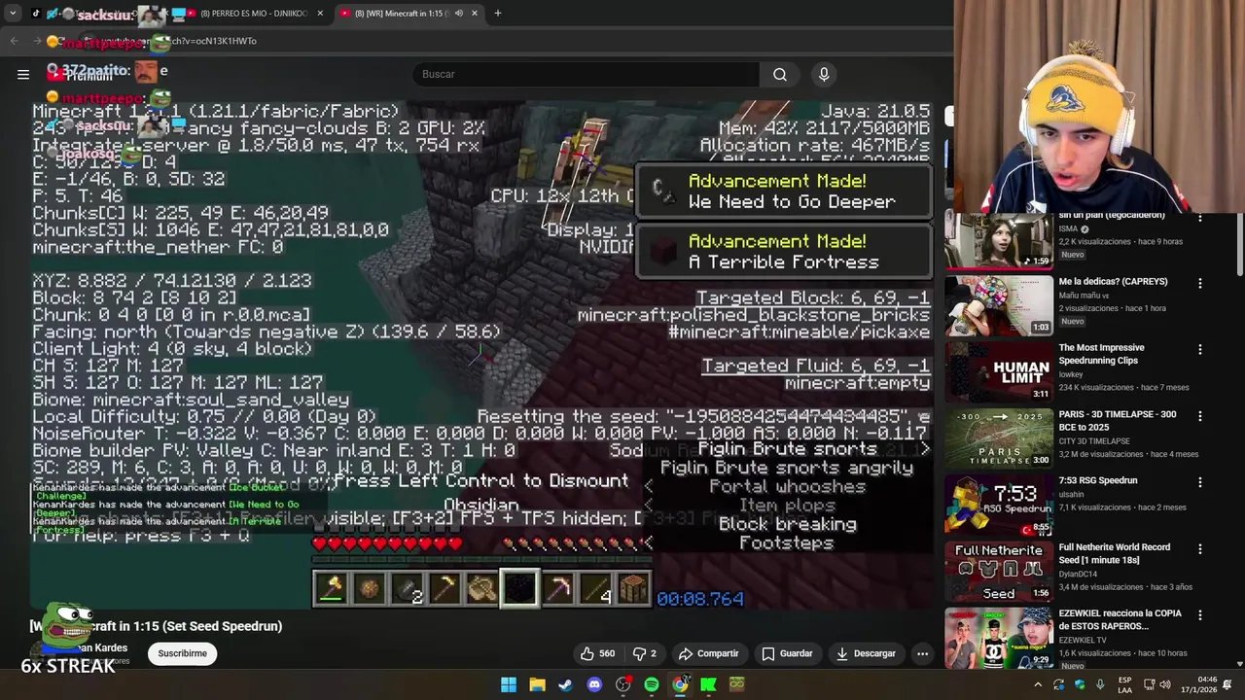This screenshot has width=1245, height=700.
Task: Open Steam from the taskbar
Action: coord(565,684)
